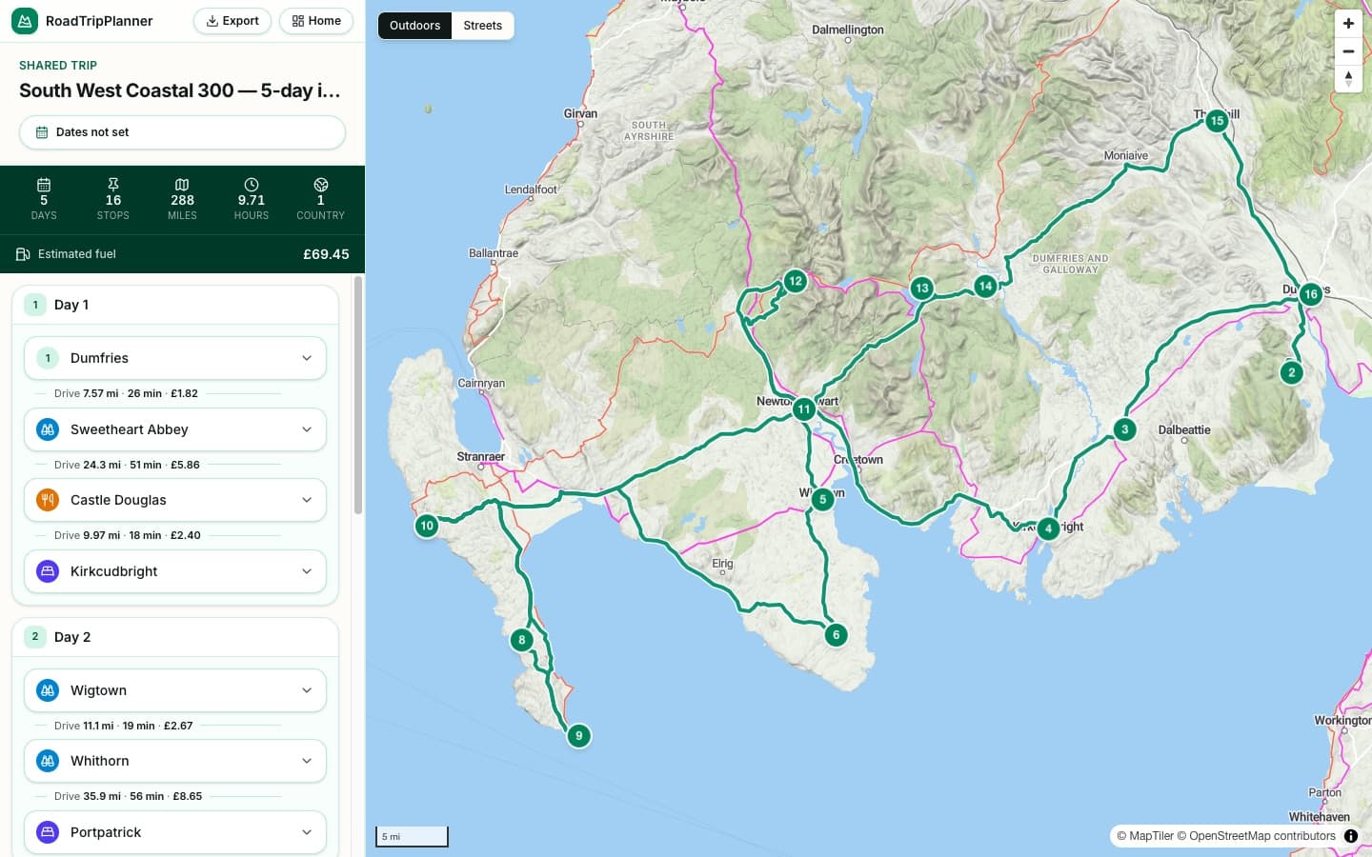Zoom in on the map
1372x857 pixels.
pyautogui.click(x=1348, y=24)
